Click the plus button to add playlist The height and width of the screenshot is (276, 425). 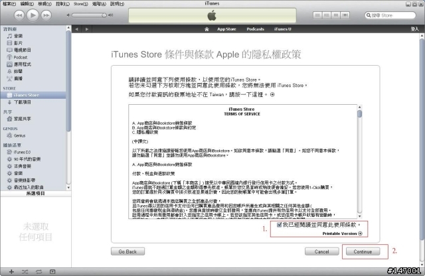pos(11,271)
